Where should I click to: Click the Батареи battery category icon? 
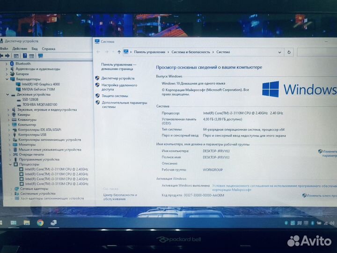coord(13,74)
